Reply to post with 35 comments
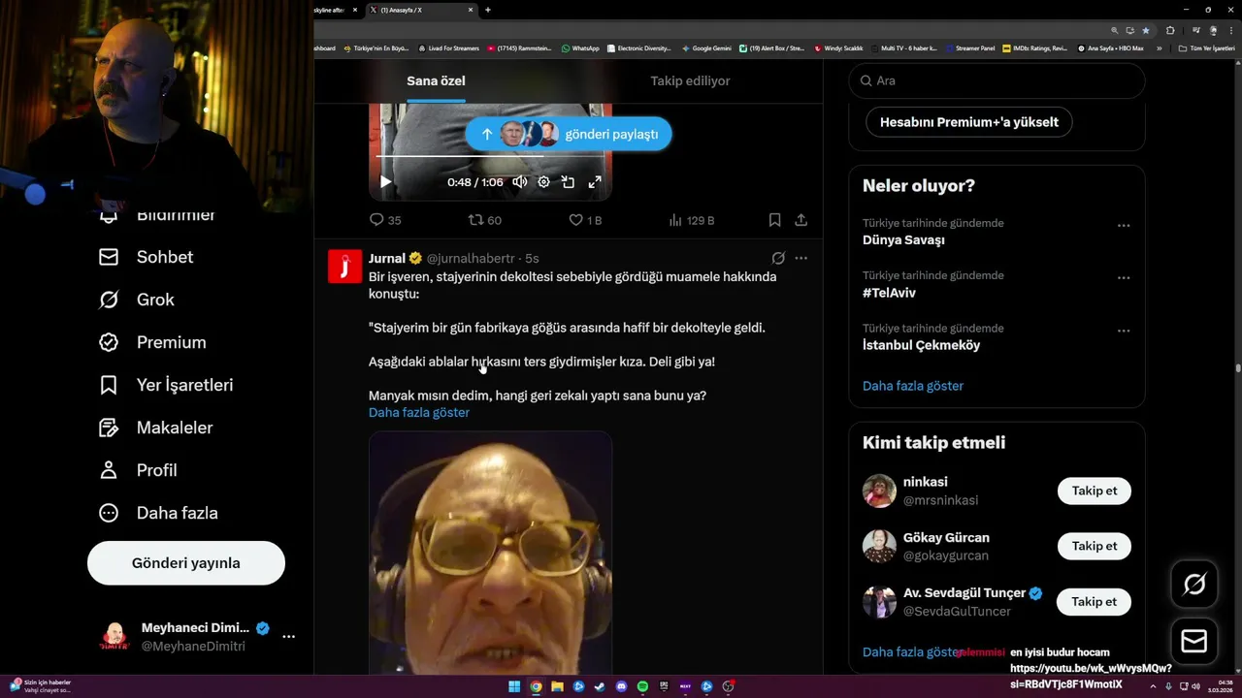1242x698 pixels. pos(385,220)
